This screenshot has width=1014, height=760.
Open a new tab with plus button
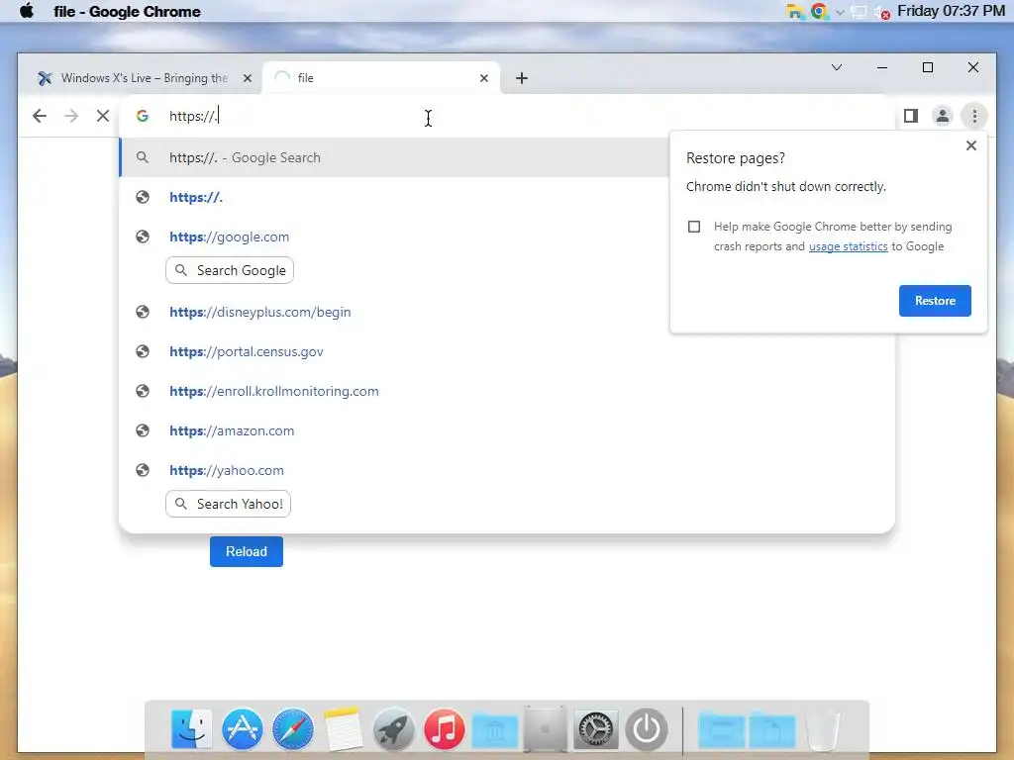(521, 78)
